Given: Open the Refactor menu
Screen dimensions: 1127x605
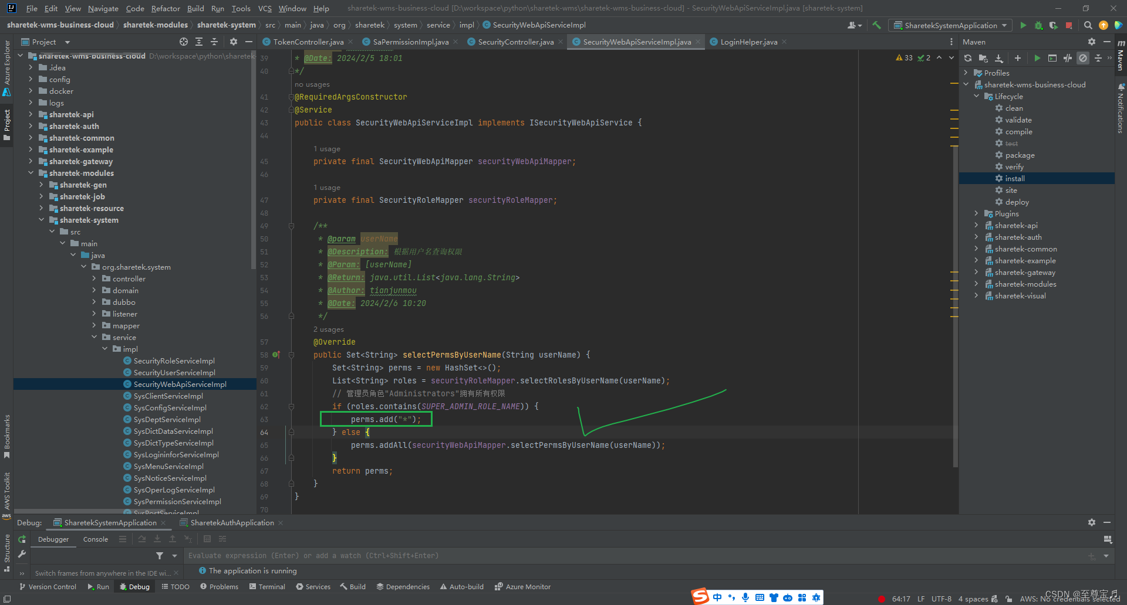Looking at the screenshot, I should (166, 8).
